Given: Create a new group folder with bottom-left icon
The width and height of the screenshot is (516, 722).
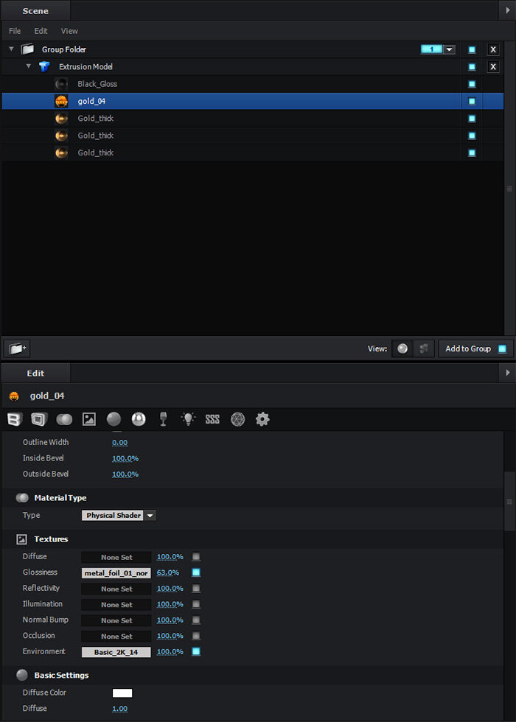Looking at the screenshot, I should [16, 348].
